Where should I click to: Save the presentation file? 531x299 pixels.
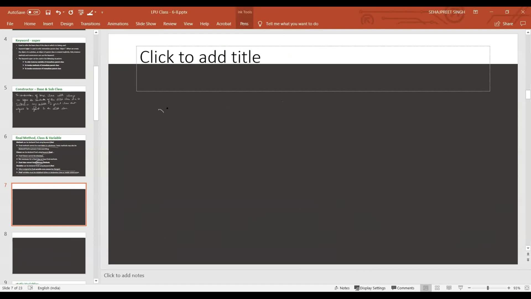click(48, 12)
